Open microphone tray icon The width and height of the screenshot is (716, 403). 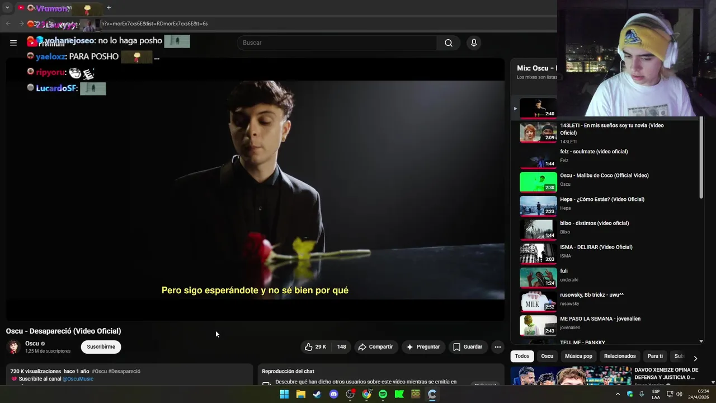point(642,394)
